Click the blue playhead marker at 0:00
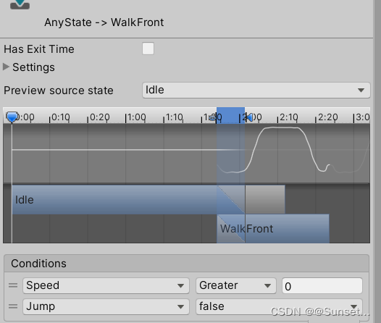This screenshot has height=323, width=381. (x=12, y=117)
